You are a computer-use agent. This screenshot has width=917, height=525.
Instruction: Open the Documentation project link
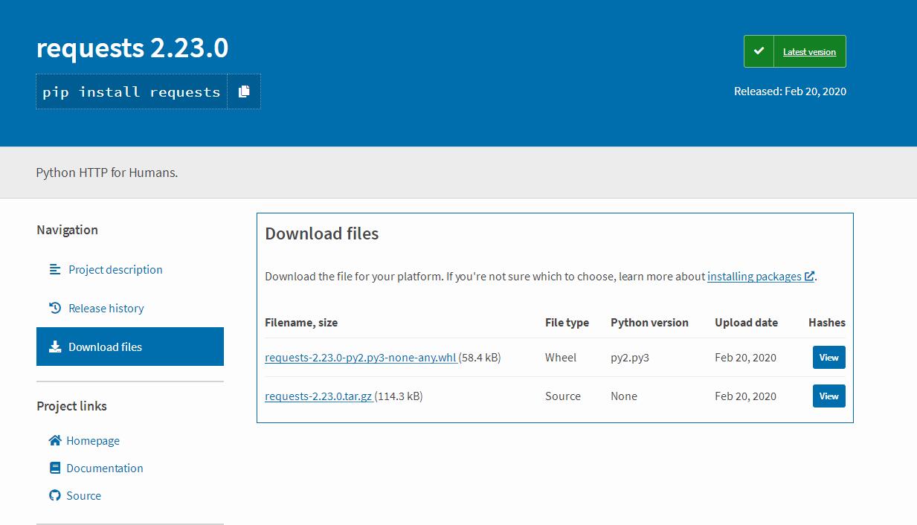pyautogui.click(x=105, y=468)
